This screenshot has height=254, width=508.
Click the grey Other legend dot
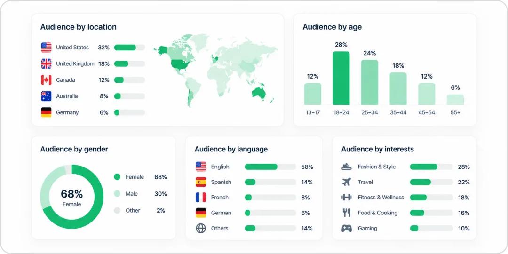tap(117, 211)
